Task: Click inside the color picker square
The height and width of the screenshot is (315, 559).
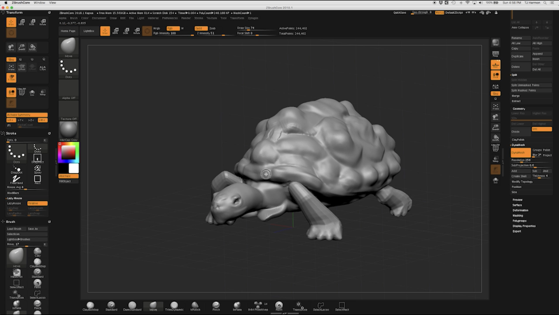Action: [x=68, y=152]
